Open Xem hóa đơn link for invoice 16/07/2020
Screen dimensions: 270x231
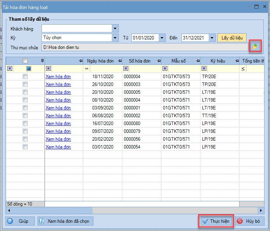58,124
